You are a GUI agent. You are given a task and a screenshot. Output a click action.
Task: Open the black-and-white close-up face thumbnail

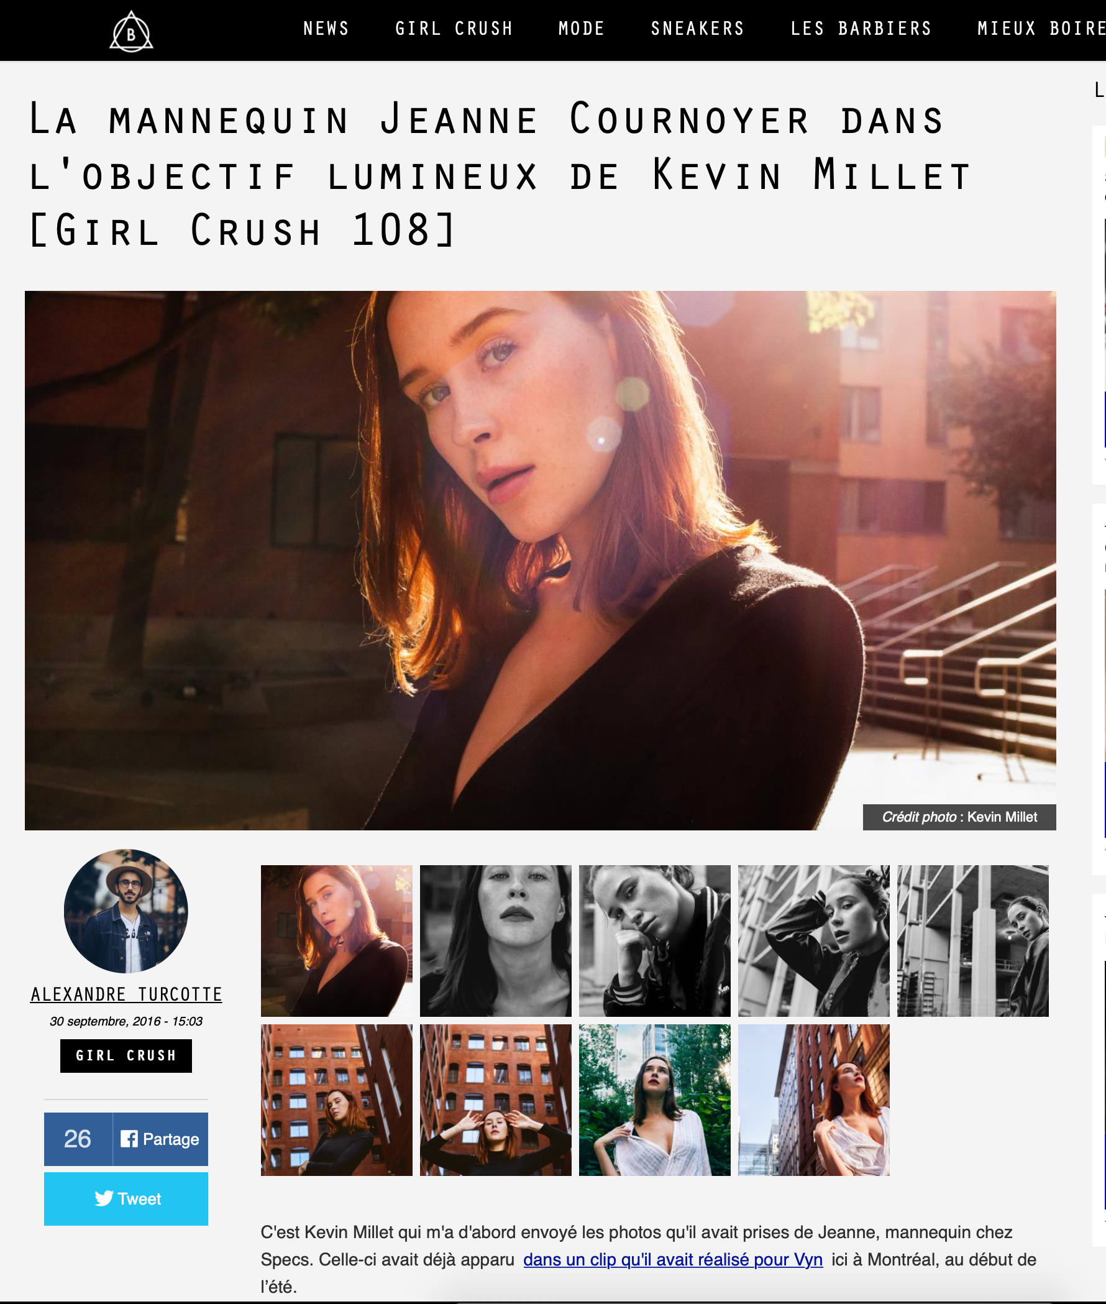click(495, 941)
